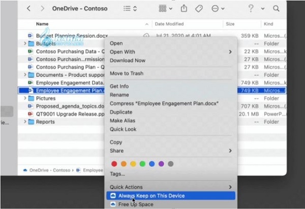Apply the blue tag color
Viewport: 305px width, 209px height.
click(x=152, y=164)
